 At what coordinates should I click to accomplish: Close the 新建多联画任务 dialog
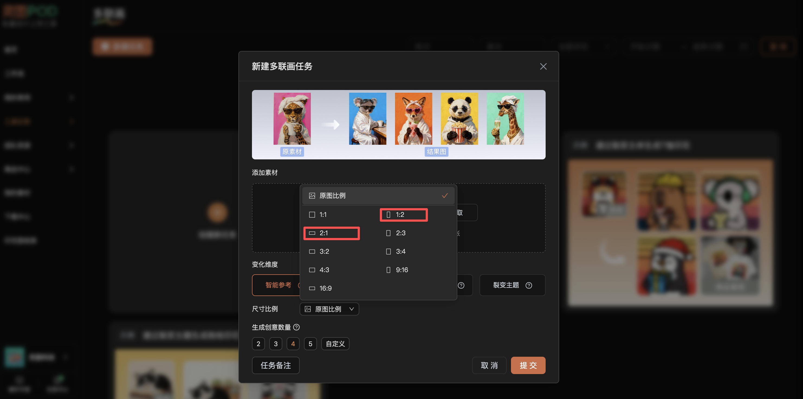[543, 66]
